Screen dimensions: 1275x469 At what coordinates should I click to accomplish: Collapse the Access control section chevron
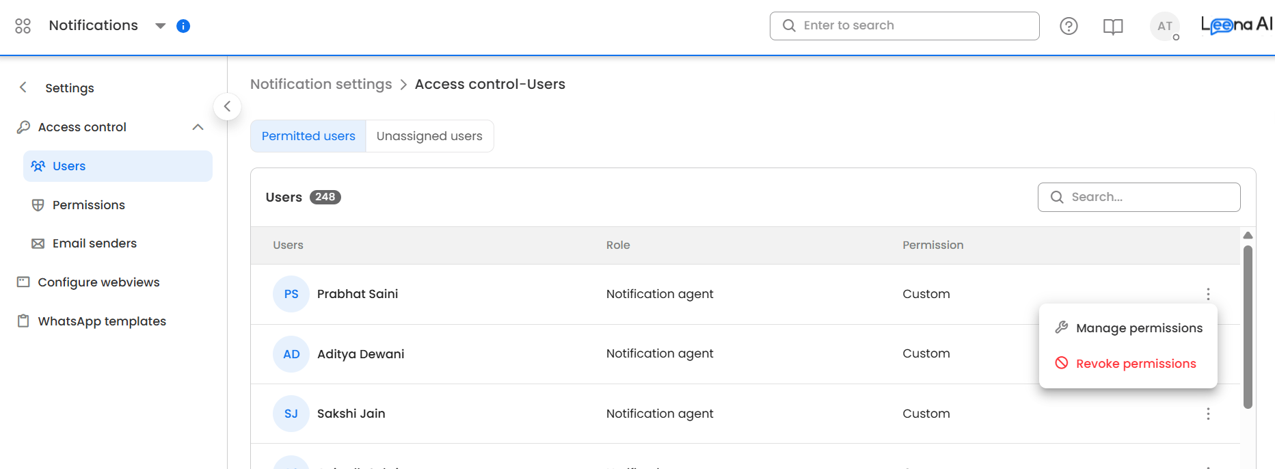[x=198, y=127]
